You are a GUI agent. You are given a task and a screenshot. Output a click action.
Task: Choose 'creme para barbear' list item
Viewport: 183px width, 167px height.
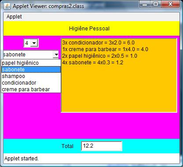coord(31,89)
